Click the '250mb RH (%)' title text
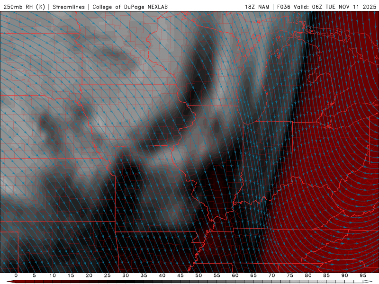379x284 pixels. tap(25, 7)
